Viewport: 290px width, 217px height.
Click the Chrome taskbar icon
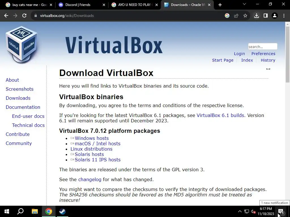coord(49,211)
